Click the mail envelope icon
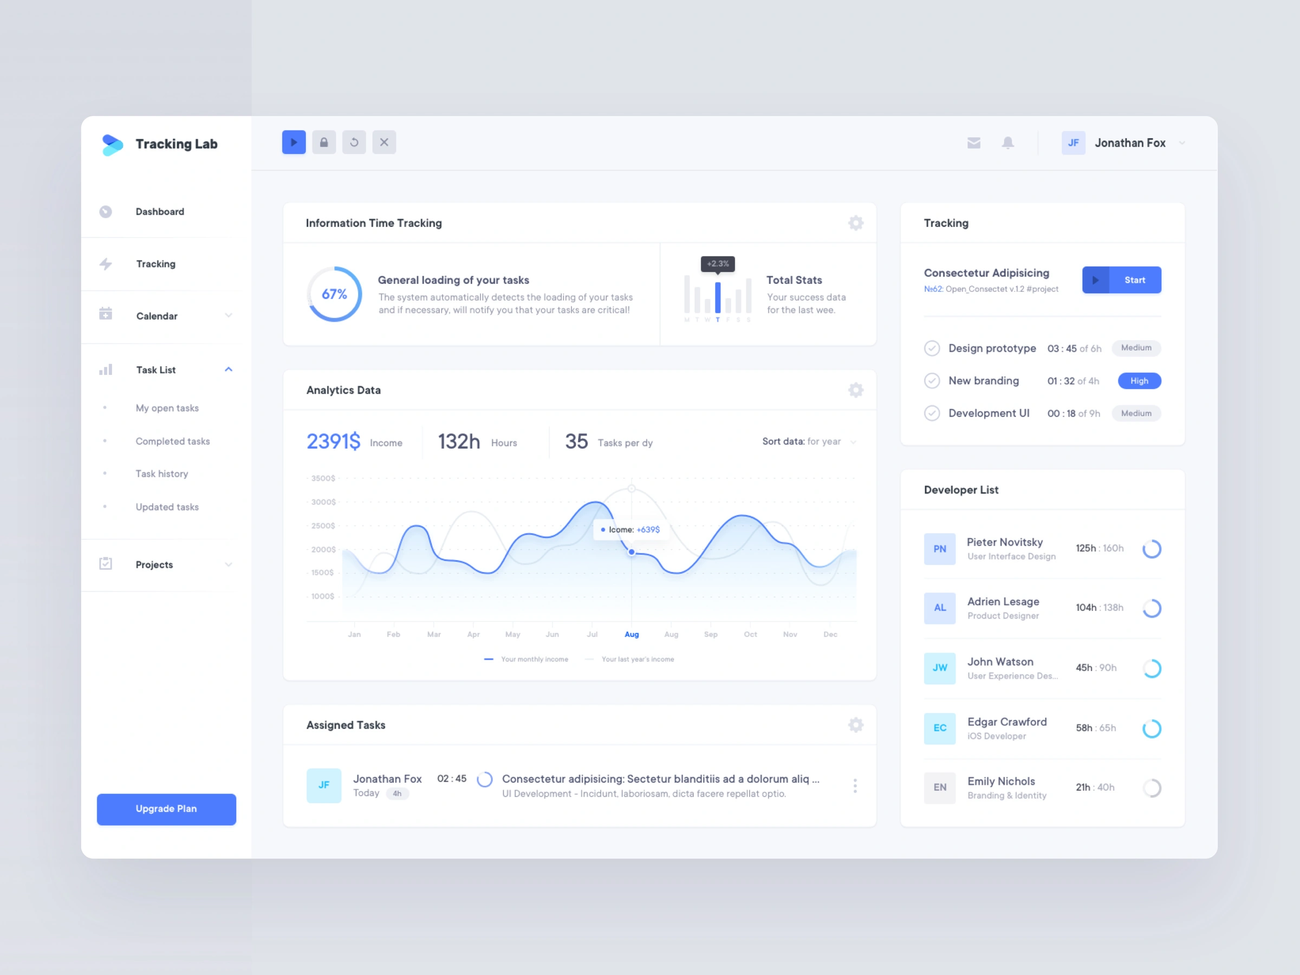1300x975 pixels. (973, 144)
